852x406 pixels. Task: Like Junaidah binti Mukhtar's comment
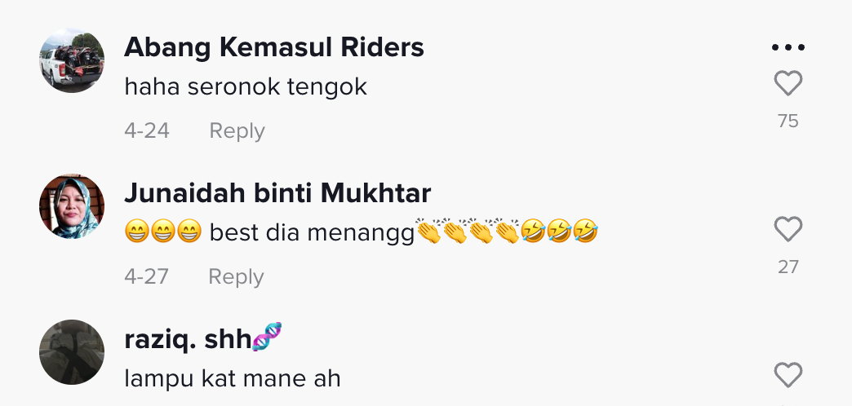pos(788,230)
